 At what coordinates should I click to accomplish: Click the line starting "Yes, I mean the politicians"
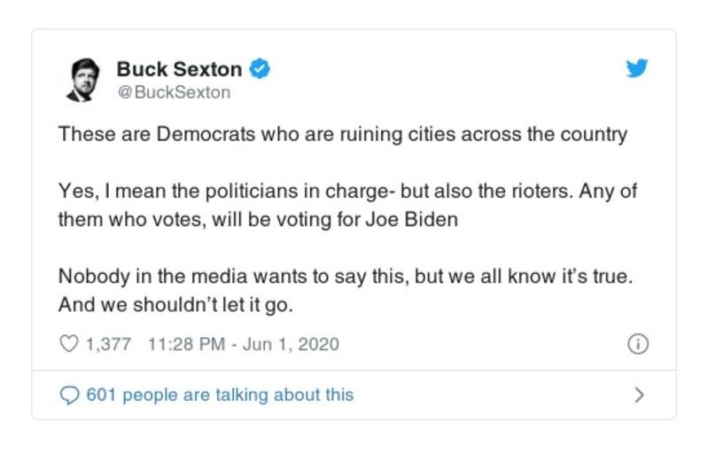347,192
